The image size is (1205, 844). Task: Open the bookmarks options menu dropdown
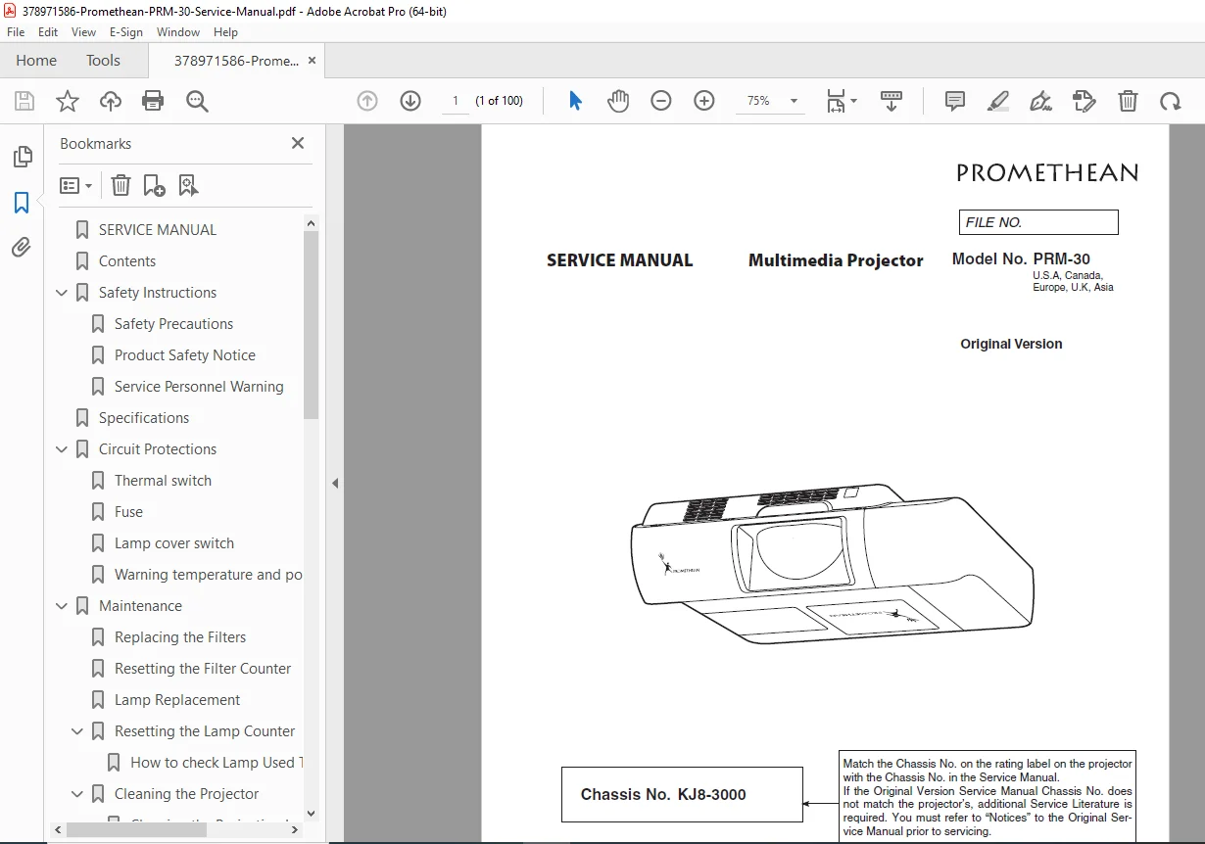[75, 185]
